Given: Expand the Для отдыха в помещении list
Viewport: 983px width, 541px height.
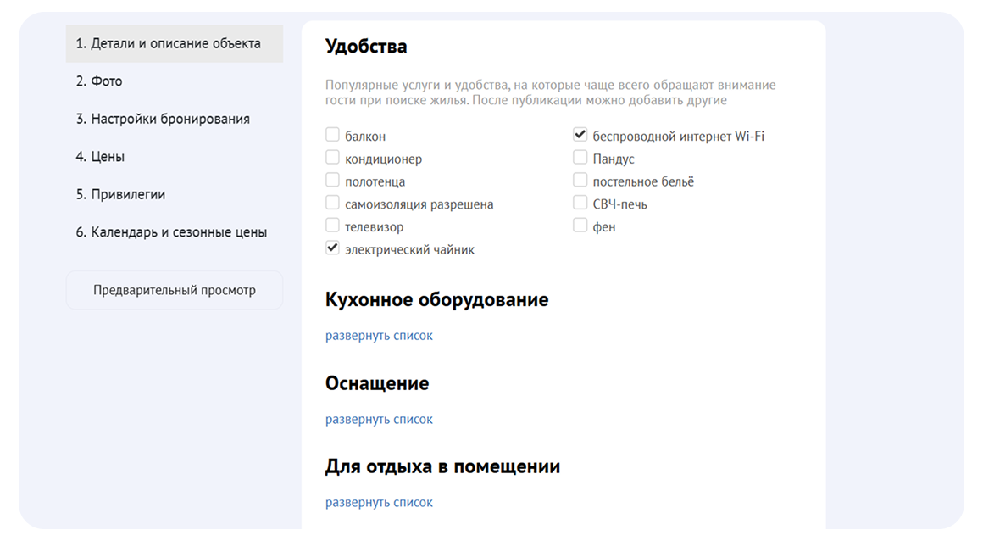Looking at the screenshot, I should point(379,503).
